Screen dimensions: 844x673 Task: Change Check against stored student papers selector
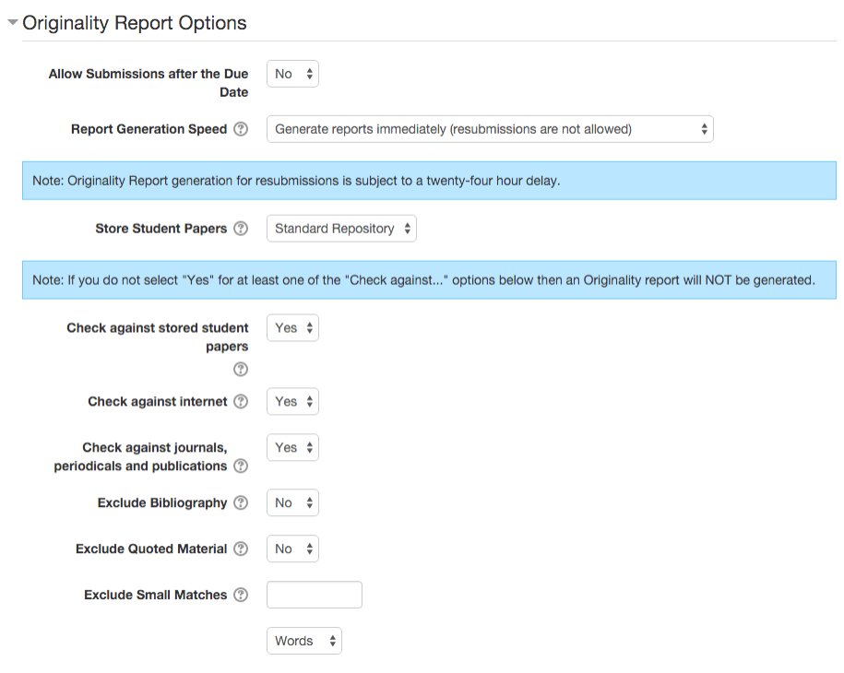tap(292, 327)
